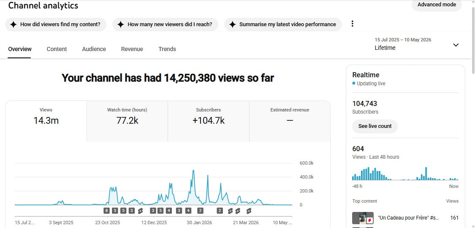Select the Subscribers +104.7k metric card
Image resolution: width=475 pixels, height=228 pixels.
209,121
